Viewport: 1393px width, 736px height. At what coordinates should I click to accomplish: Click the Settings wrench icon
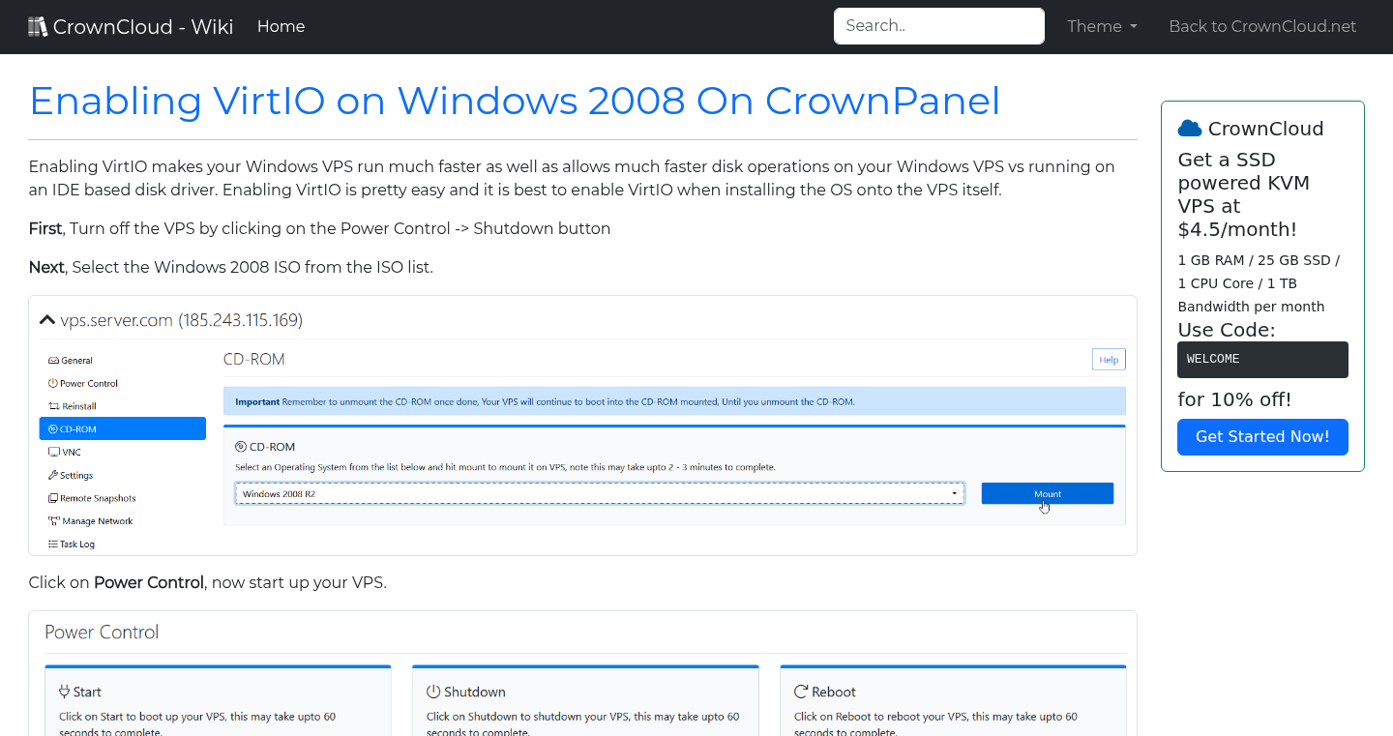(54, 475)
